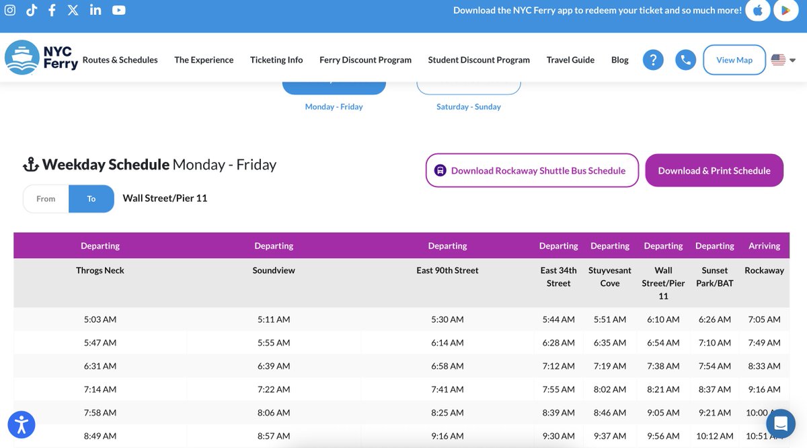Click the East 90th Street column header
This screenshot has width=807, height=448.
click(447, 270)
